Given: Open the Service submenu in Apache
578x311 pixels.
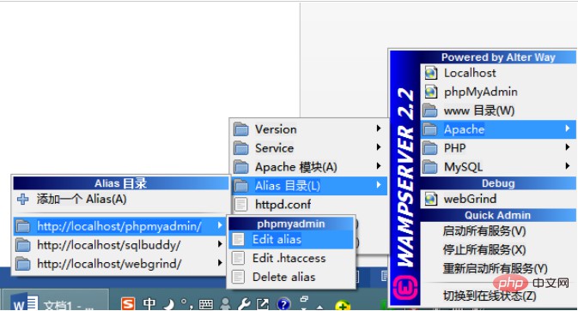Looking at the screenshot, I should (309, 147).
